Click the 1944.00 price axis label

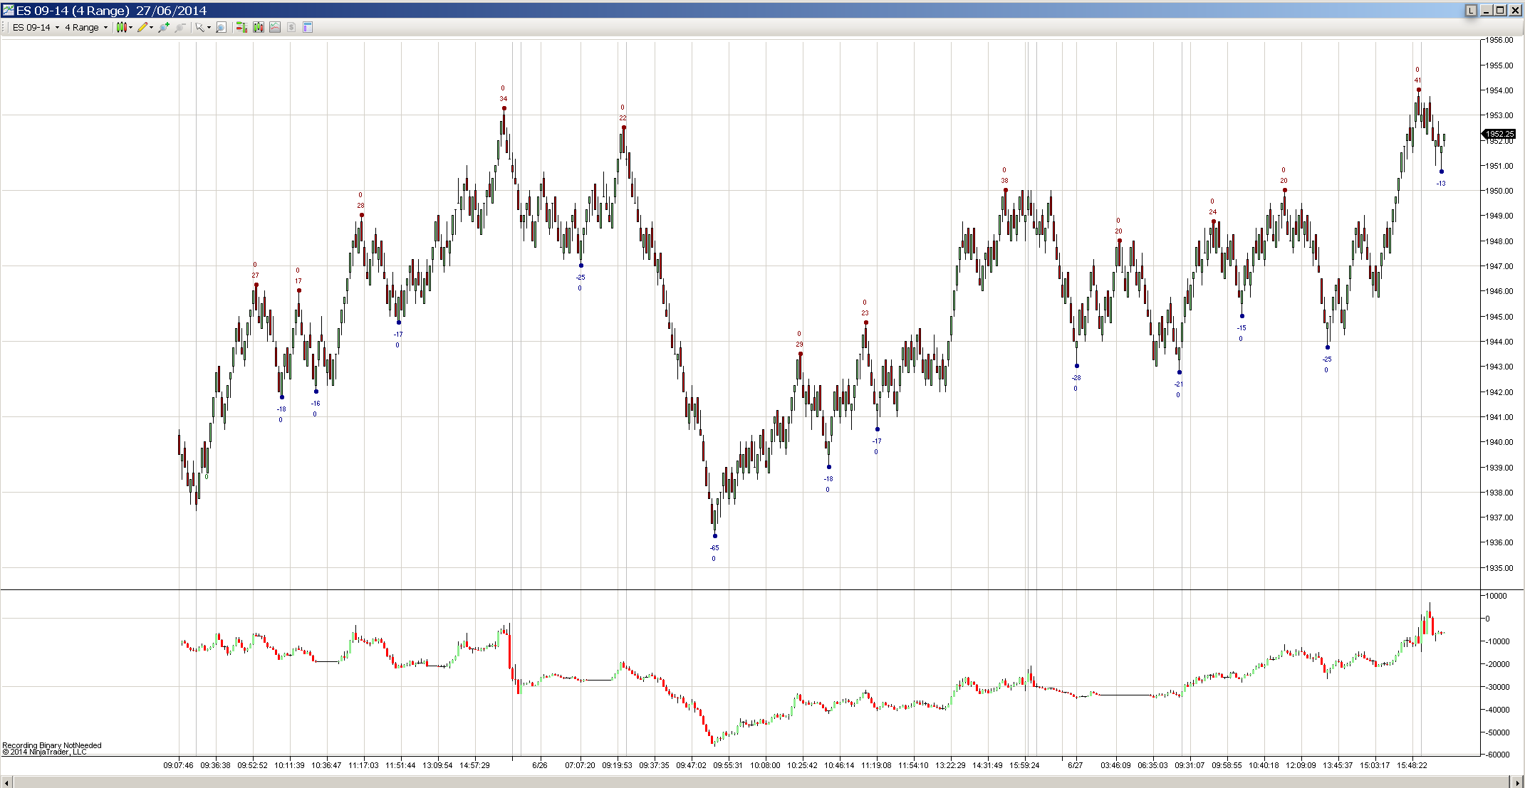1499,342
